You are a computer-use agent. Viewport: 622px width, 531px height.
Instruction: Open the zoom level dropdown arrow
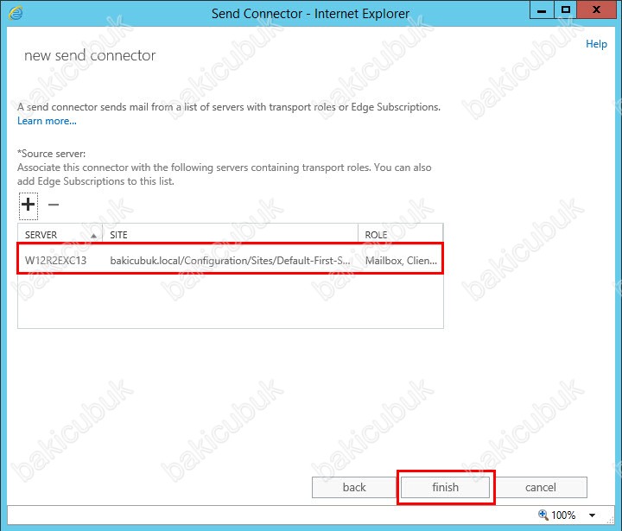[x=593, y=515]
